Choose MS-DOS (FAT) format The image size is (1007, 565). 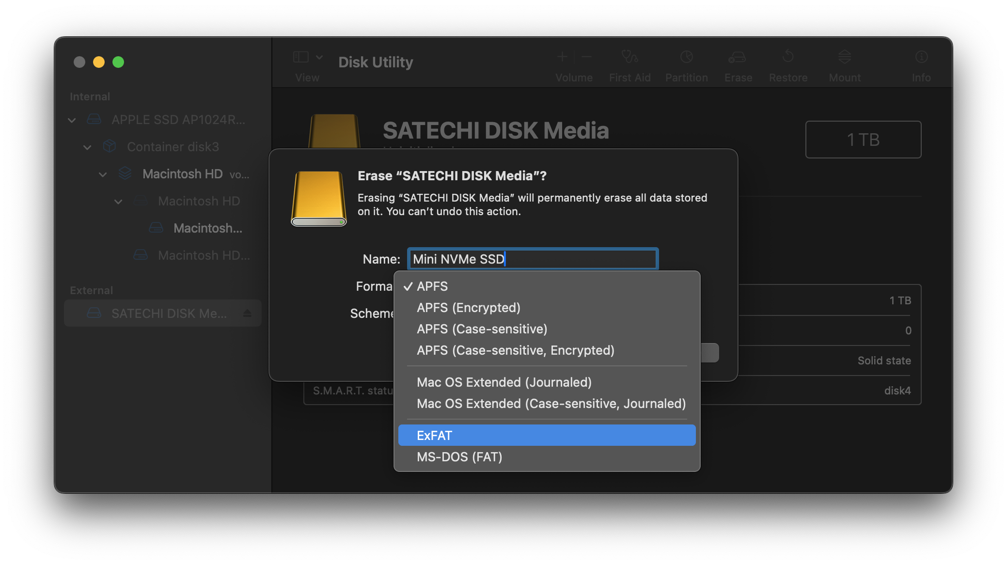coord(547,456)
